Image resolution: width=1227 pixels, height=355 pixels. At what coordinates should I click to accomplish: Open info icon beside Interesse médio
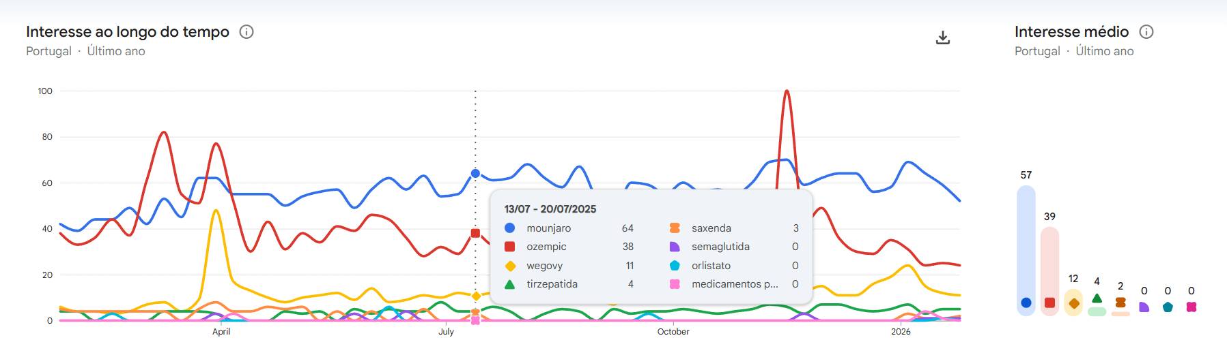[1146, 32]
